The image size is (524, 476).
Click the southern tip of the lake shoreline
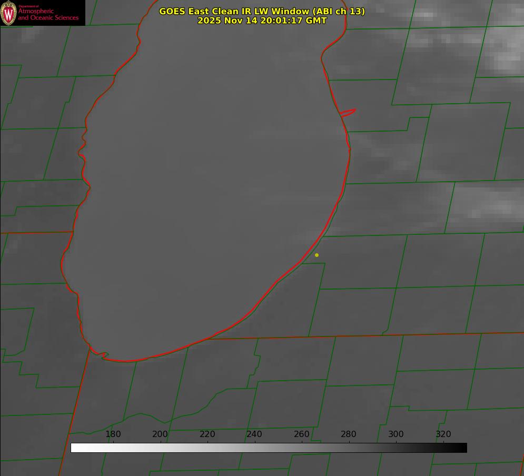click(126, 361)
